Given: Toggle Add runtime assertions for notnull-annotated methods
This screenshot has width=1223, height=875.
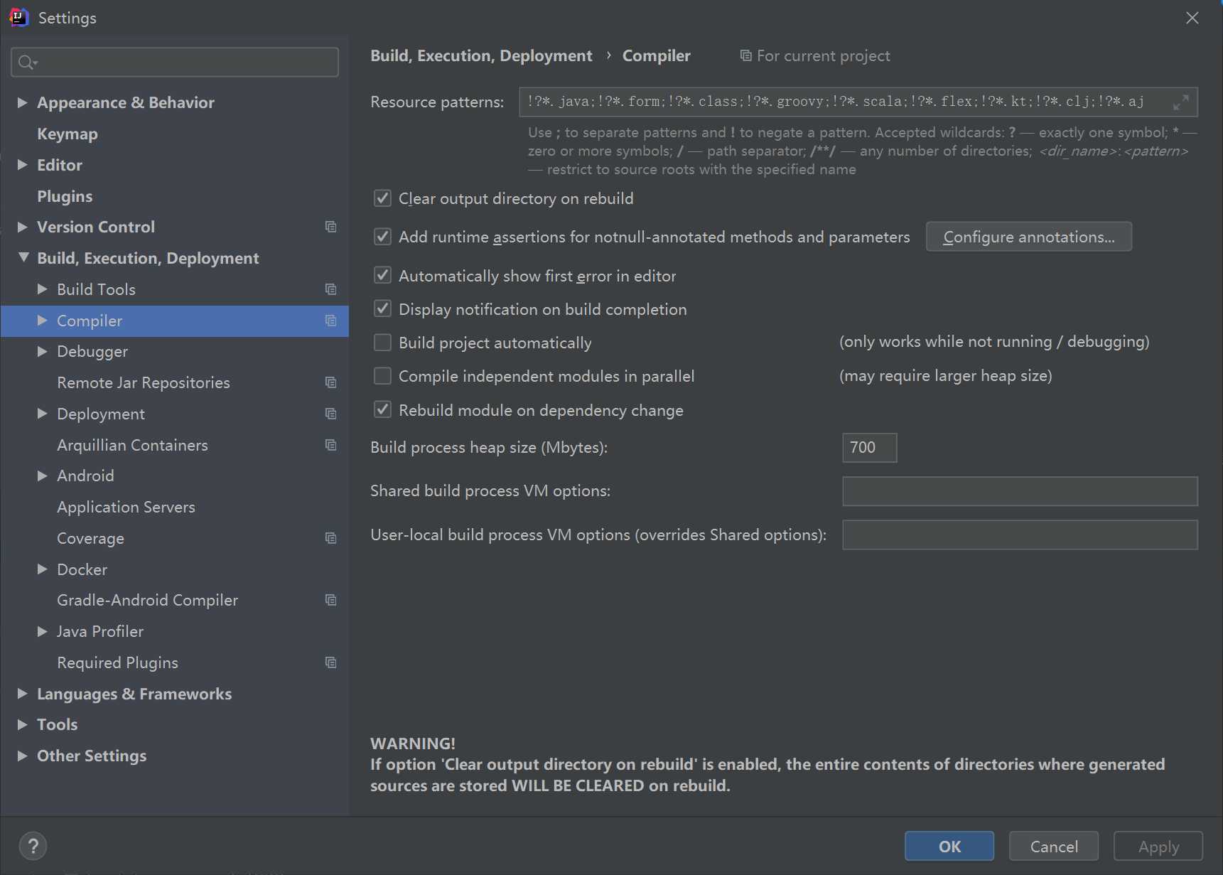Looking at the screenshot, I should [x=382, y=237].
